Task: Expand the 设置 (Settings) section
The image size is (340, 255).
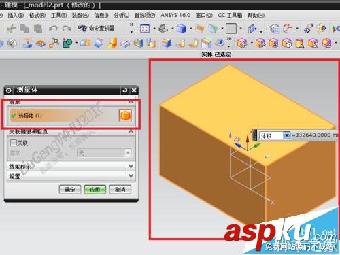Action: click(x=131, y=176)
